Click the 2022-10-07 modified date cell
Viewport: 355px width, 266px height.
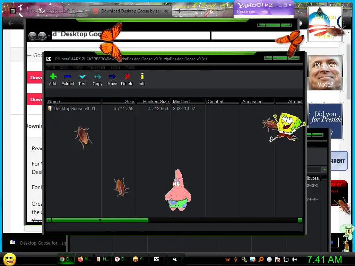[x=187, y=108]
